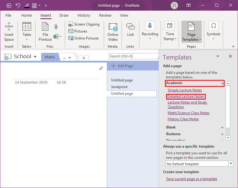Select the highlighted Untitled page entry
238x188 pixels.
pos(132,94)
